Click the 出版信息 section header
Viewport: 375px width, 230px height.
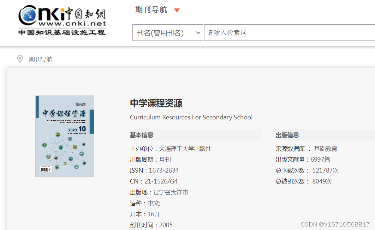287,135
